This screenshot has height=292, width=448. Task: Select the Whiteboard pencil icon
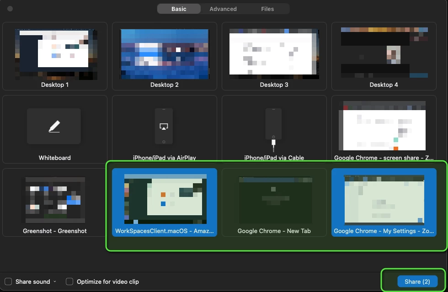54,126
